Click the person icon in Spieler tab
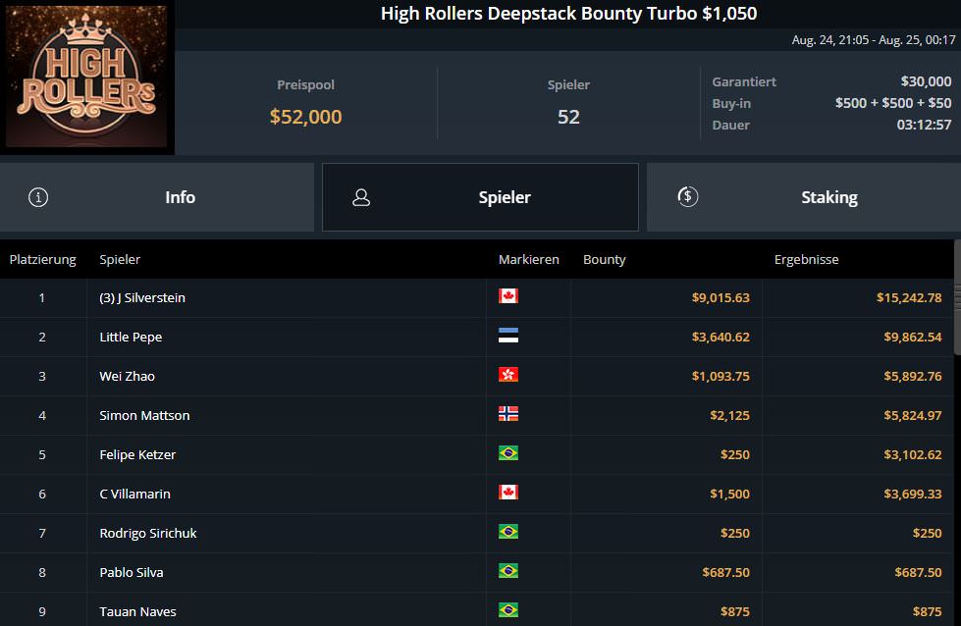961x626 pixels. [x=361, y=197]
